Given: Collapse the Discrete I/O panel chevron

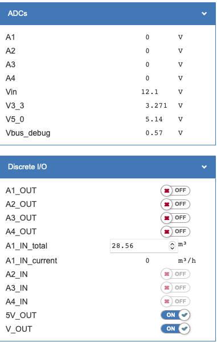Looking at the screenshot, I should (204, 167).
